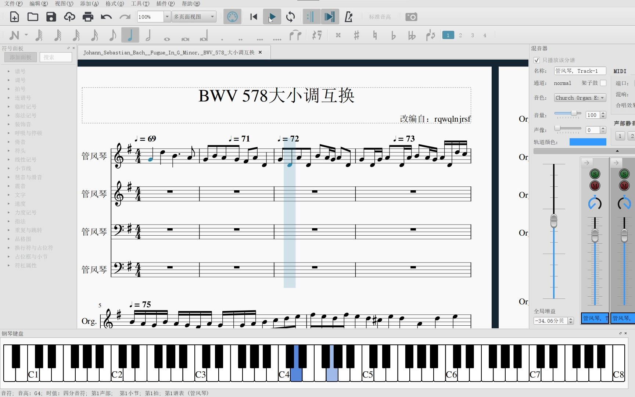This screenshot has width=635, height=397.
Task: Select the quarter note duration
Action: click(x=130, y=35)
